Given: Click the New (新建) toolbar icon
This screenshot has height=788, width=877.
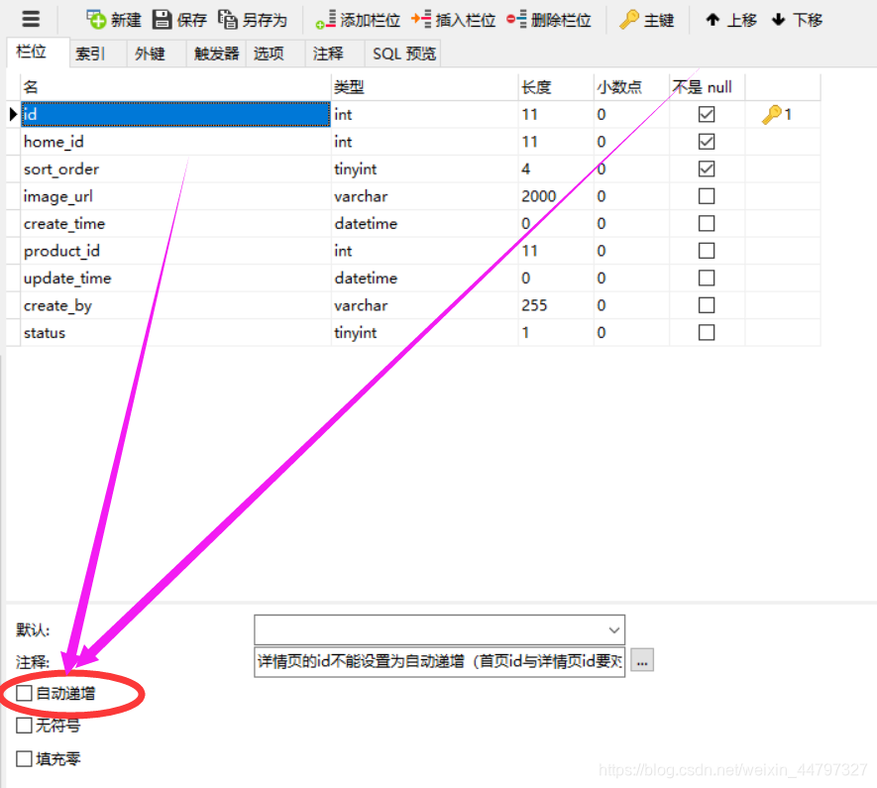Looking at the screenshot, I should pyautogui.click(x=96, y=20).
